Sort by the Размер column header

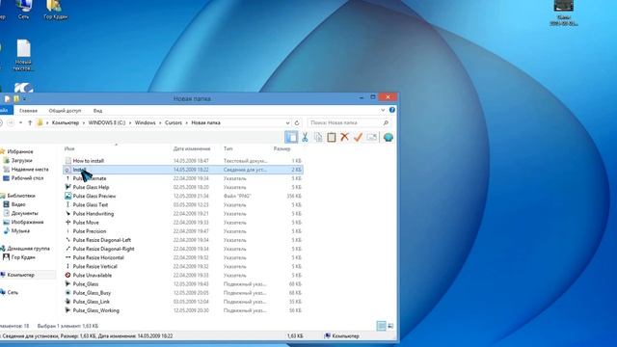point(282,148)
